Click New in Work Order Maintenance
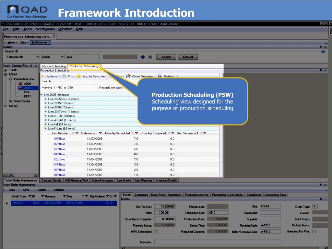This screenshot has height=249, width=332. pyautogui.click(x=12, y=190)
